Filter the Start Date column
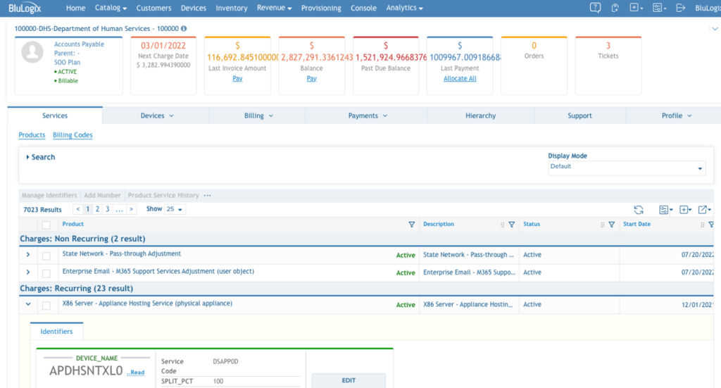 click(x=711, y=225)
